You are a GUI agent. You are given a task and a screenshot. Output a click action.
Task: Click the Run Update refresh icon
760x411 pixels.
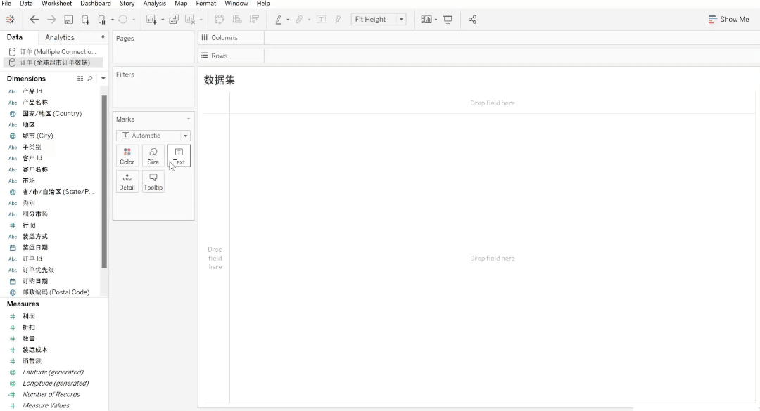123,20
